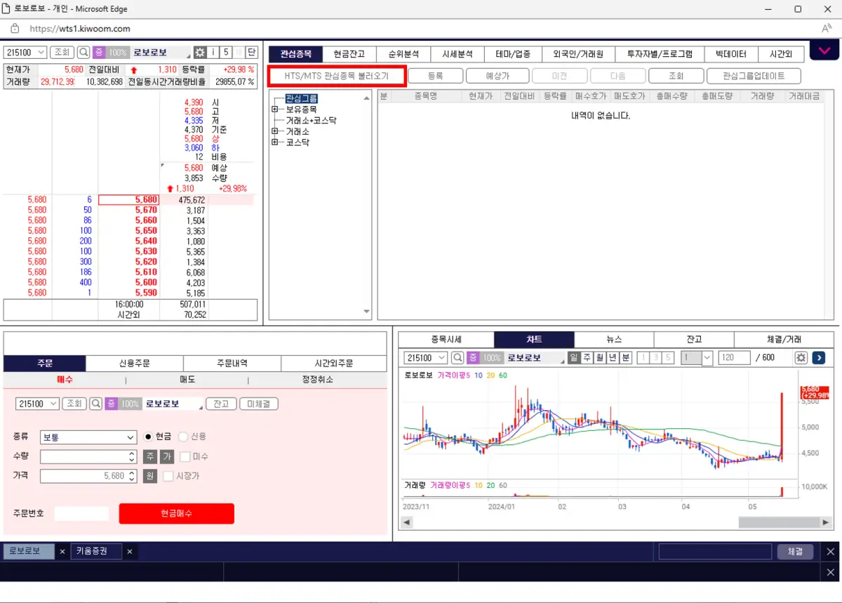Click the lock icon in the address bar
The height and width of the screenshot is (603, 842).
[x=14, y=29]
